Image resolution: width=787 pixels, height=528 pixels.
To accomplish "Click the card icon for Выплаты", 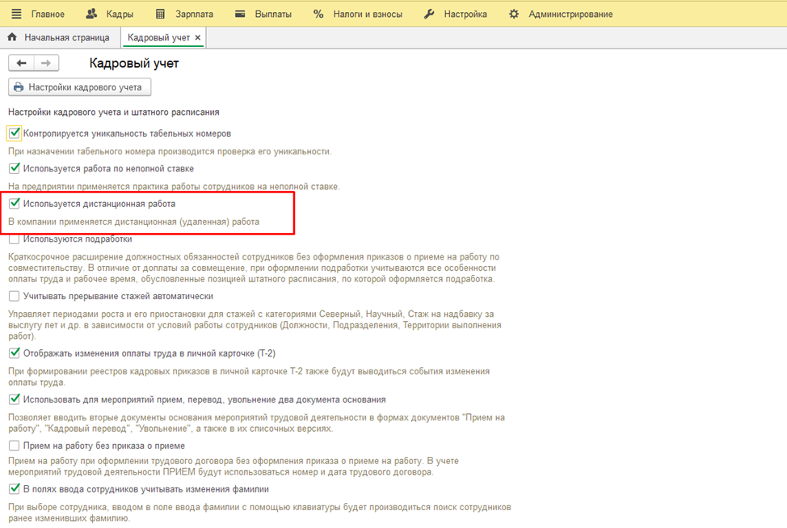I will pos(240,14).
